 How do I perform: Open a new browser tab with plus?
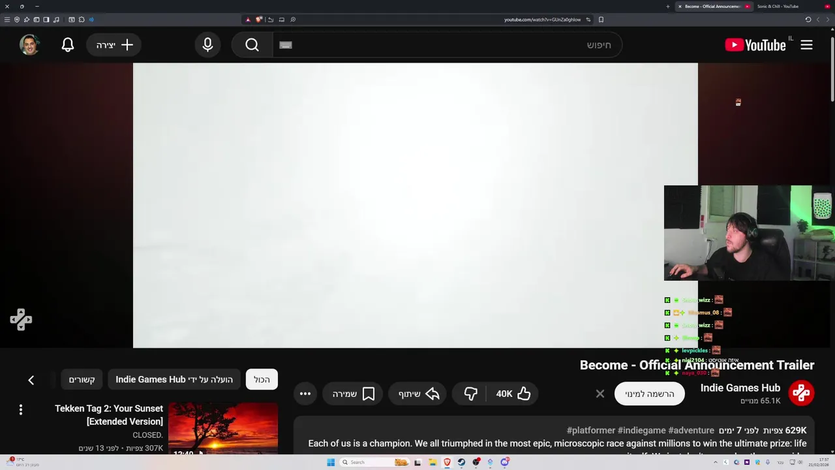click(x=667, y=7)
